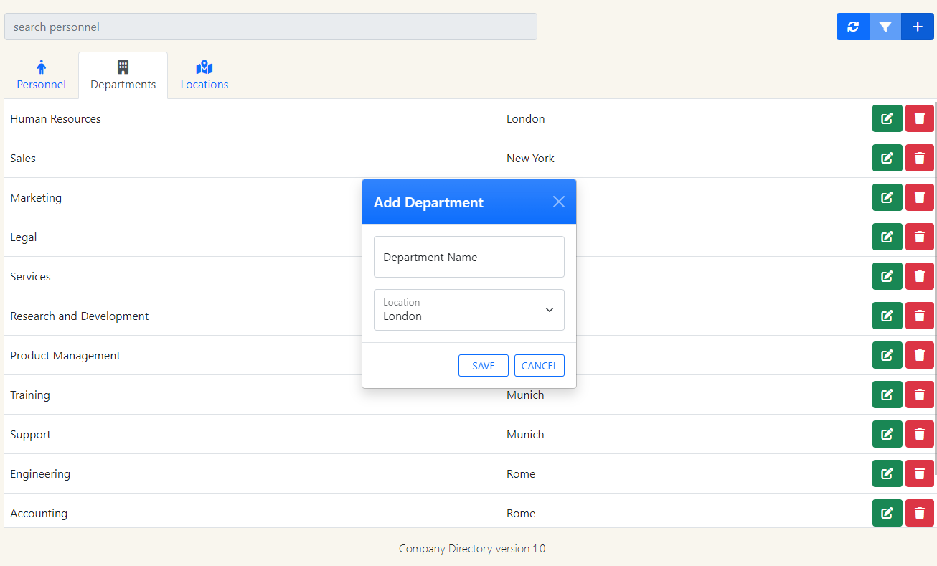Switch to the Personnel tab
Screen dimensions: 937x566
click(41, 75)
